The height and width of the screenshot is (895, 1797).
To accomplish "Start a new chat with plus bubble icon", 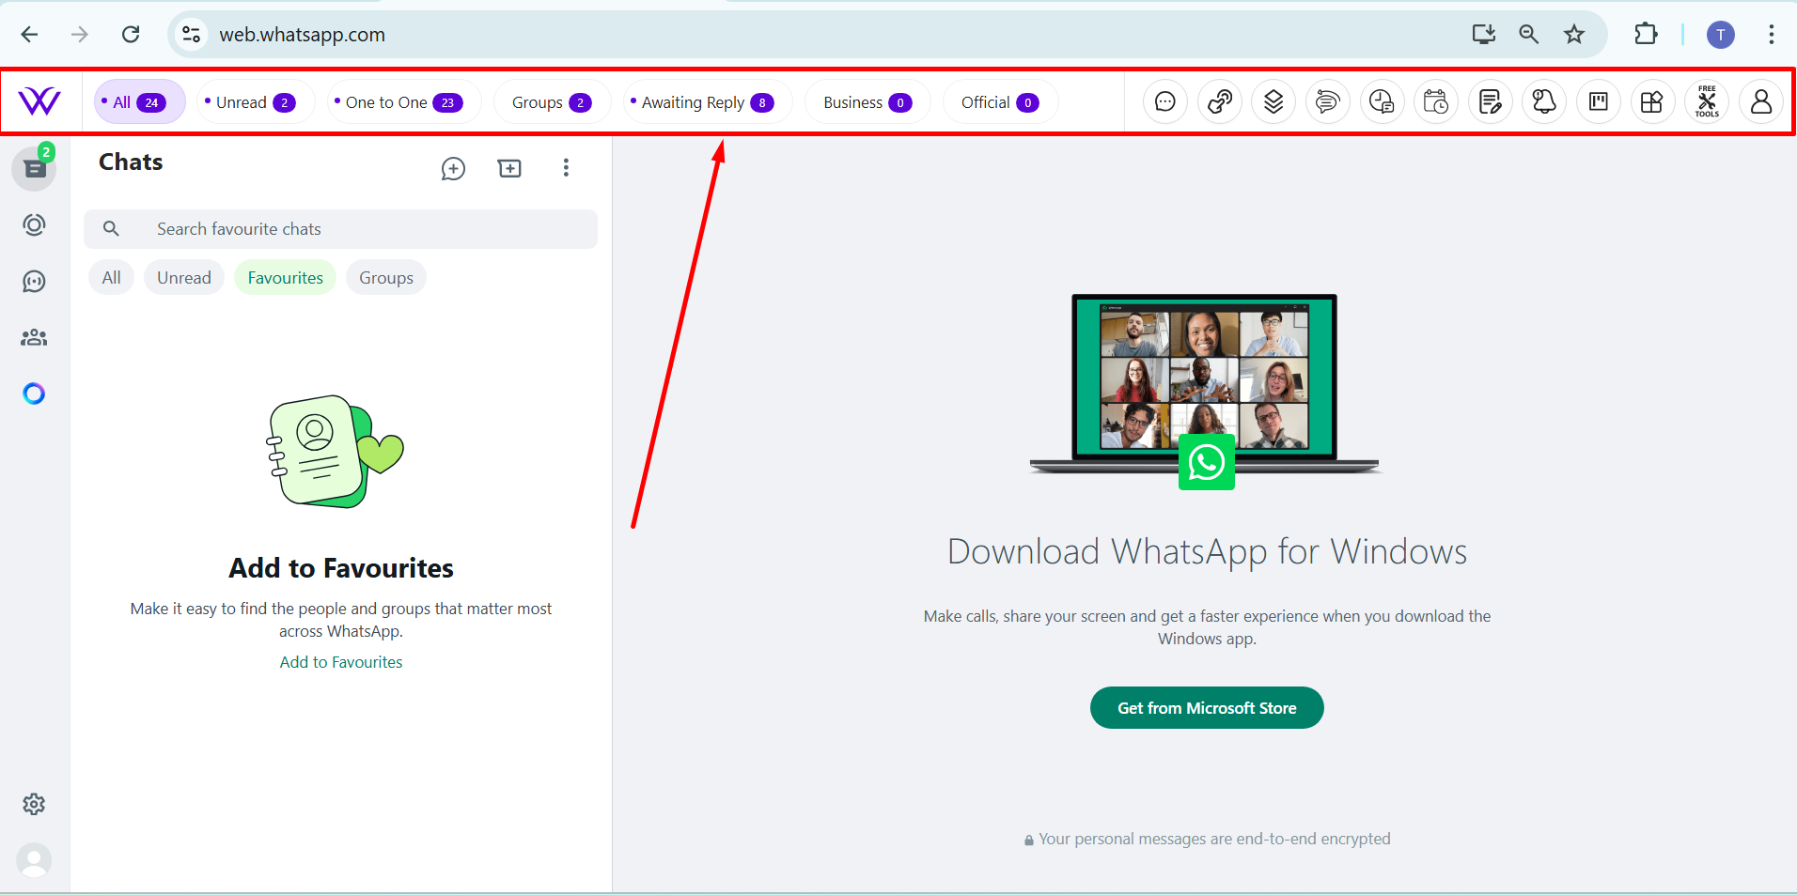I will coord(453,168).
